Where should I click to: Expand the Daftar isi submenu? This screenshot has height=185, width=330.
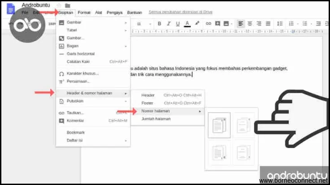(93, 140)
